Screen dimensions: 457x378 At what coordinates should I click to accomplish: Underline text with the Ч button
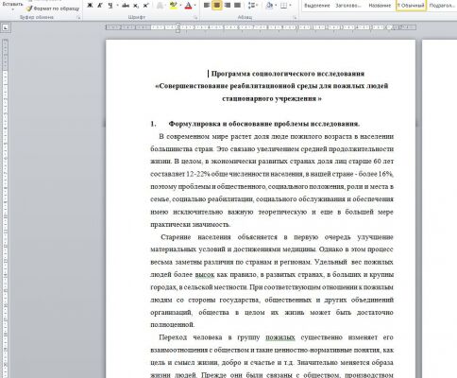click(110, 6)
